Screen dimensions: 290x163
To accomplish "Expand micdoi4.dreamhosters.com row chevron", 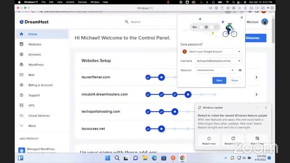I will (256, 95).
